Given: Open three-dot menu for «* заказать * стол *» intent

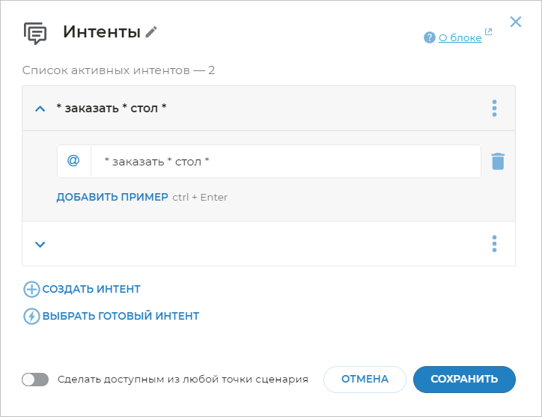Looking at the screenshot, I should tap(494, 109).
